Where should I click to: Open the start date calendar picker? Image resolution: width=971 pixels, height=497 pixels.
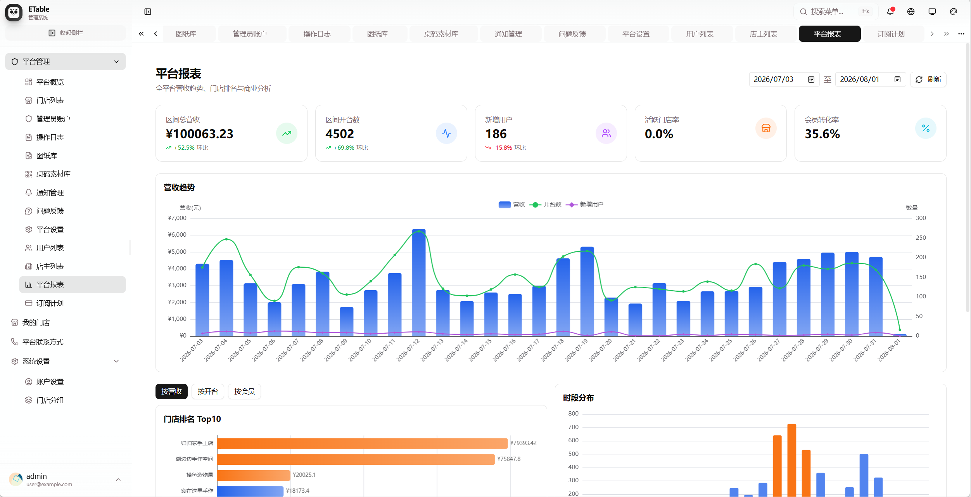coord(811,80)
